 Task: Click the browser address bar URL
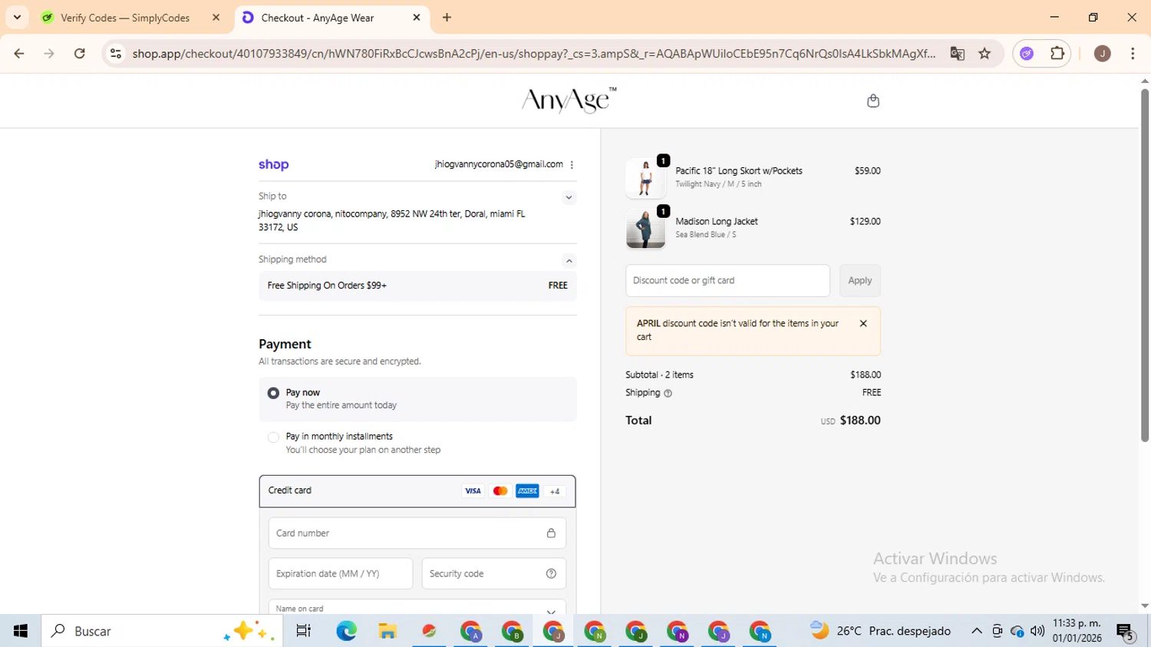click(x=533, y=53)
